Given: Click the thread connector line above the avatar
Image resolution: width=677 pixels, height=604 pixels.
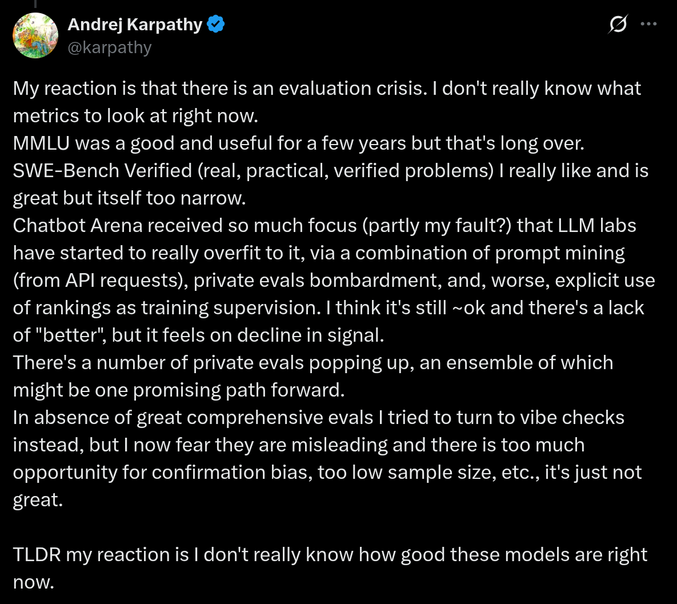Looking at the screenshot, I should coord(35,5).
